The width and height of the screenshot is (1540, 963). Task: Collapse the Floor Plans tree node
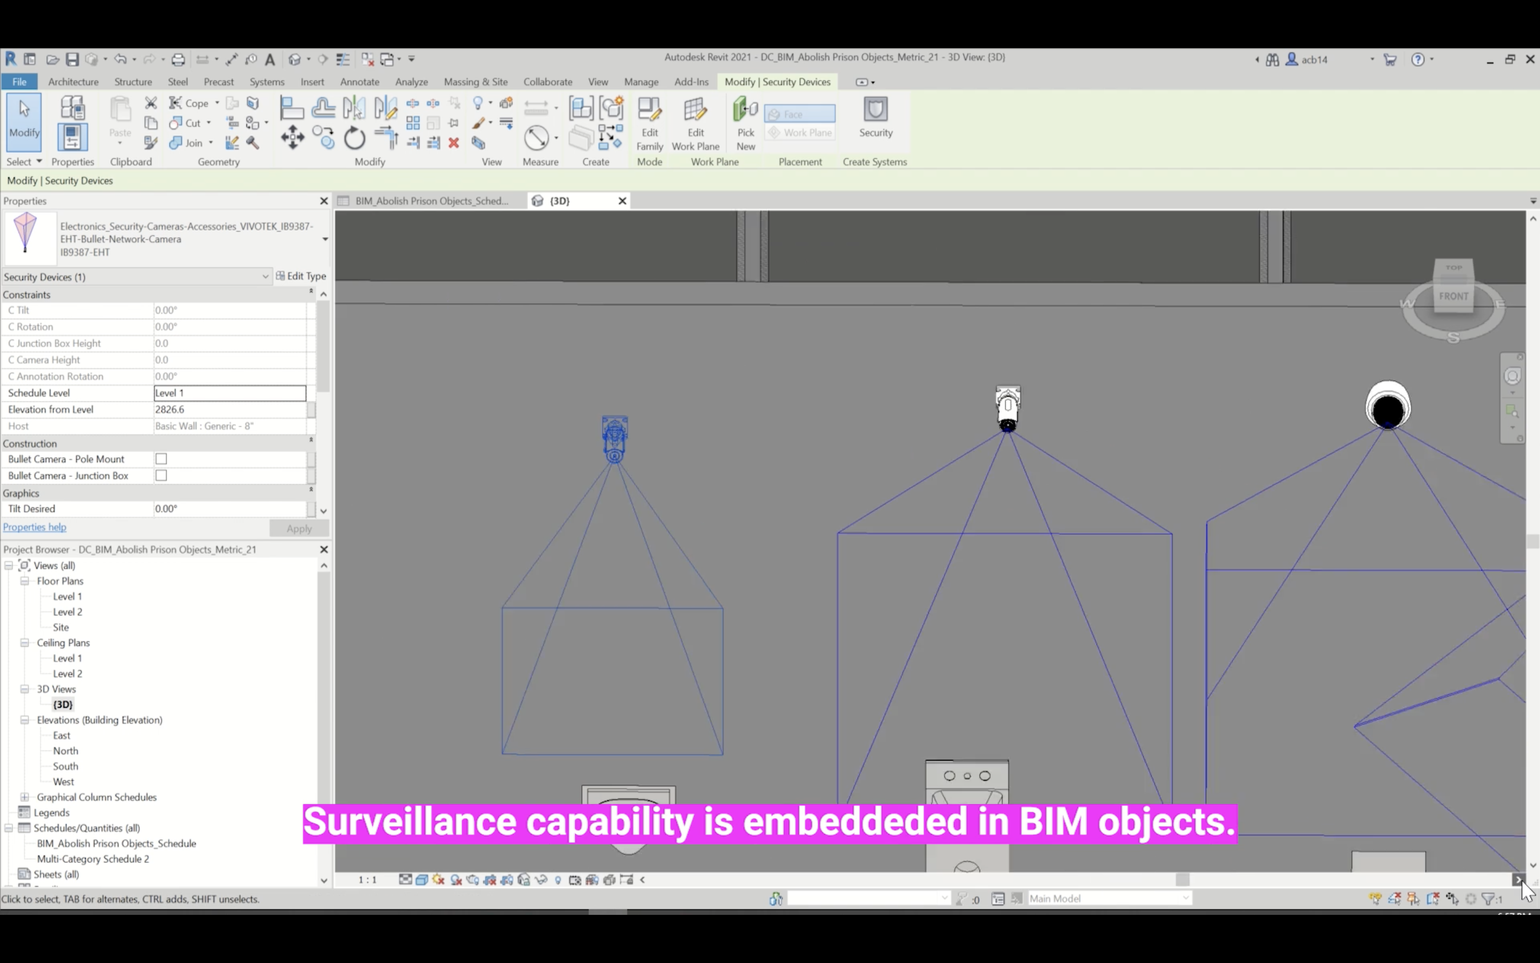coord(25,581)
